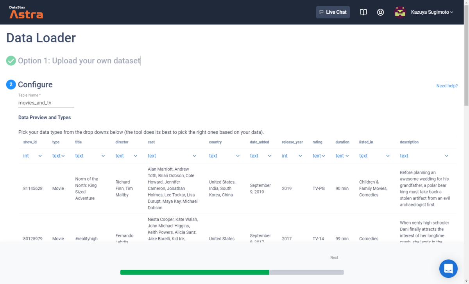This screenshot has height=284, width=469.
Task: Open the documentation book icon
Action: [363, 12]
